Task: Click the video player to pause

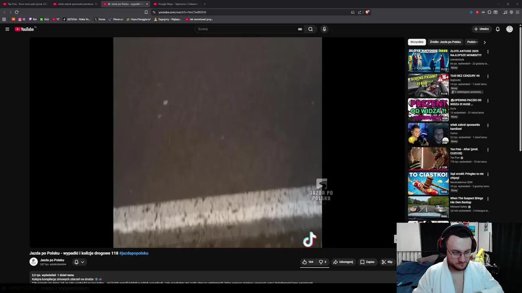Action: click(x=217, y=142)
